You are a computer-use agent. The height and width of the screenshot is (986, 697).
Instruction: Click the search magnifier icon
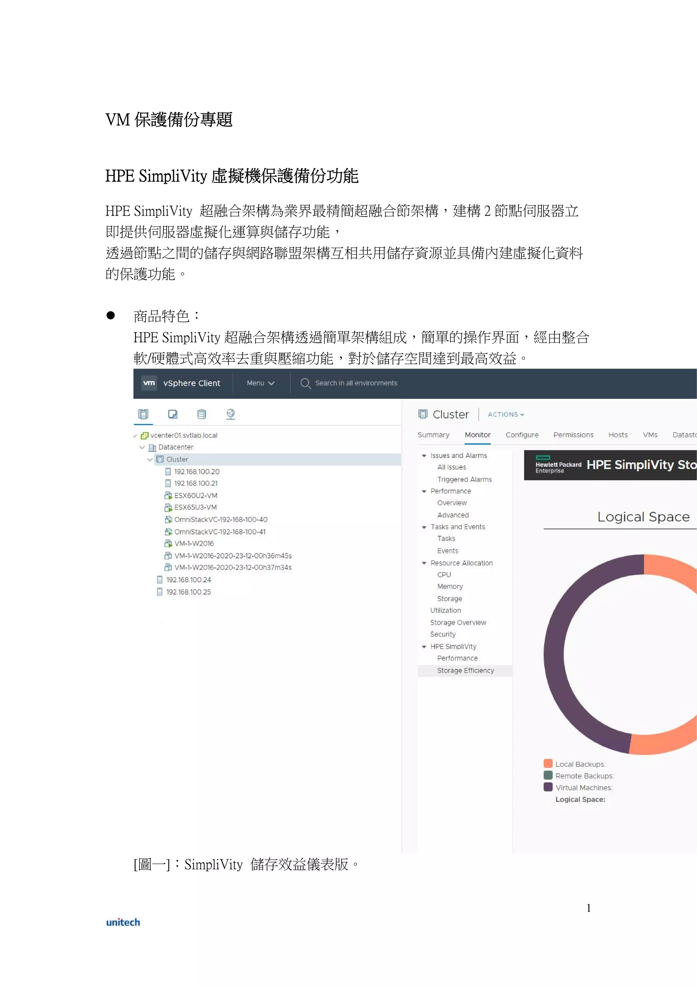tap(305, 383)
